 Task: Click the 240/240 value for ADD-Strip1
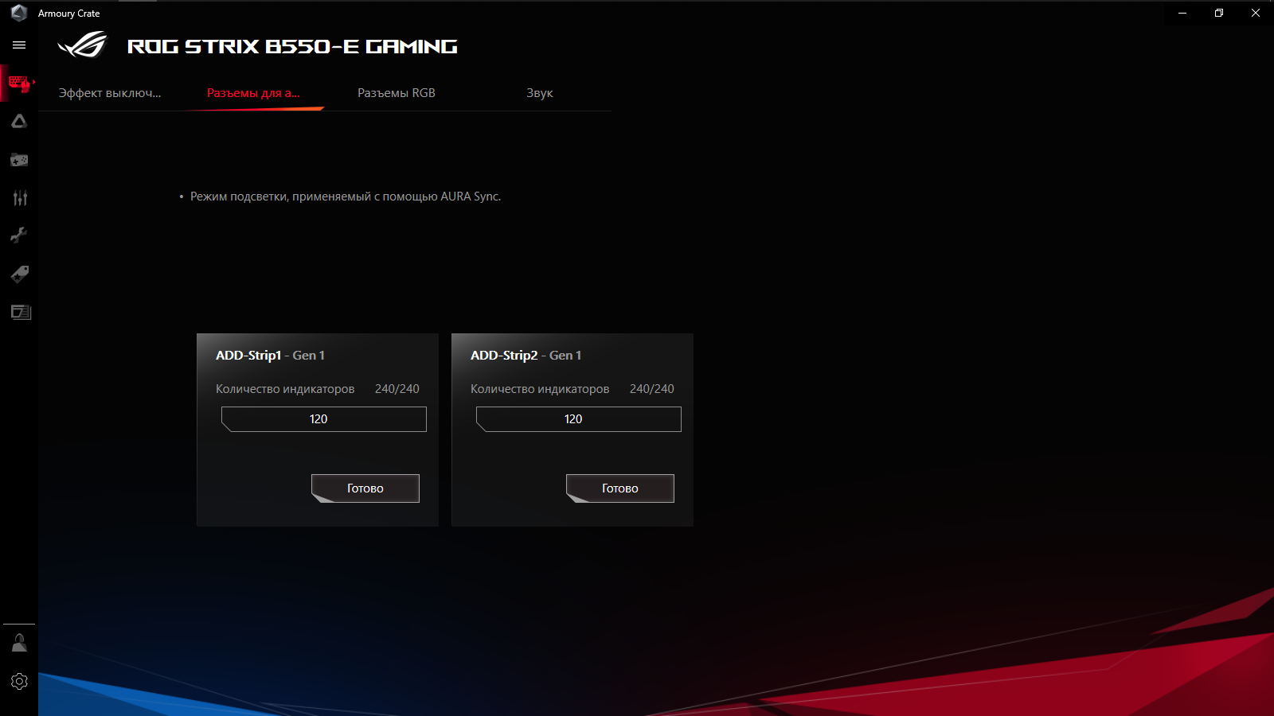pyautogui.click(x=397, y=389)
